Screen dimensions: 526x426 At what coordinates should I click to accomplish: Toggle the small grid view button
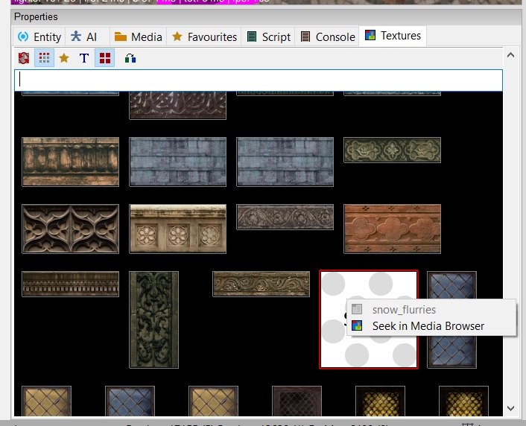point(44,58)
